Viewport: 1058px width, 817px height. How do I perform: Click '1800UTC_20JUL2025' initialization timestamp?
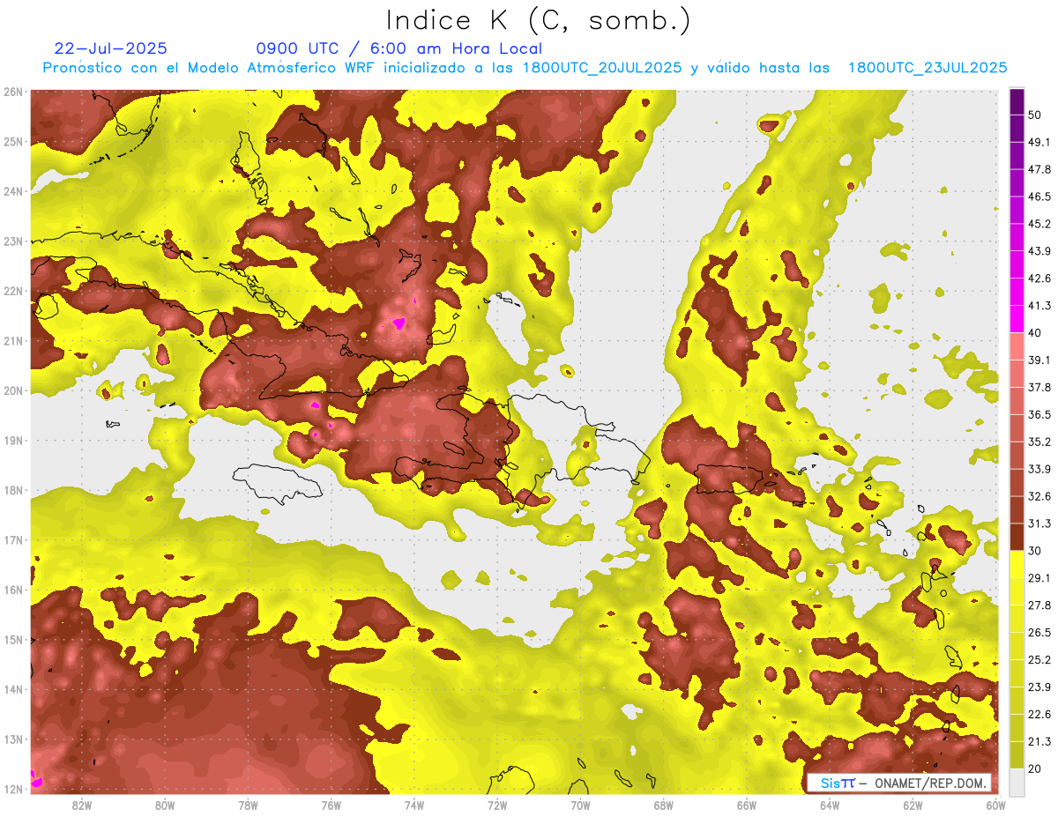(602, 68)
